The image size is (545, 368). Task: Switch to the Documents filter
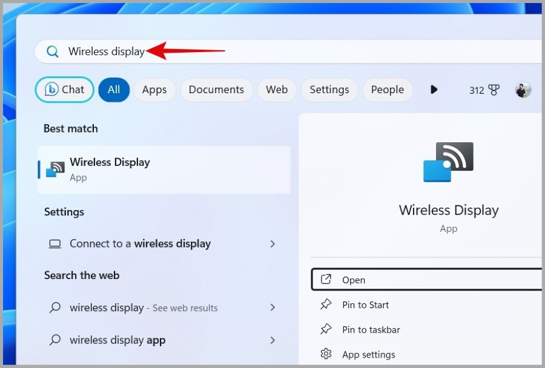click(216, 90)
